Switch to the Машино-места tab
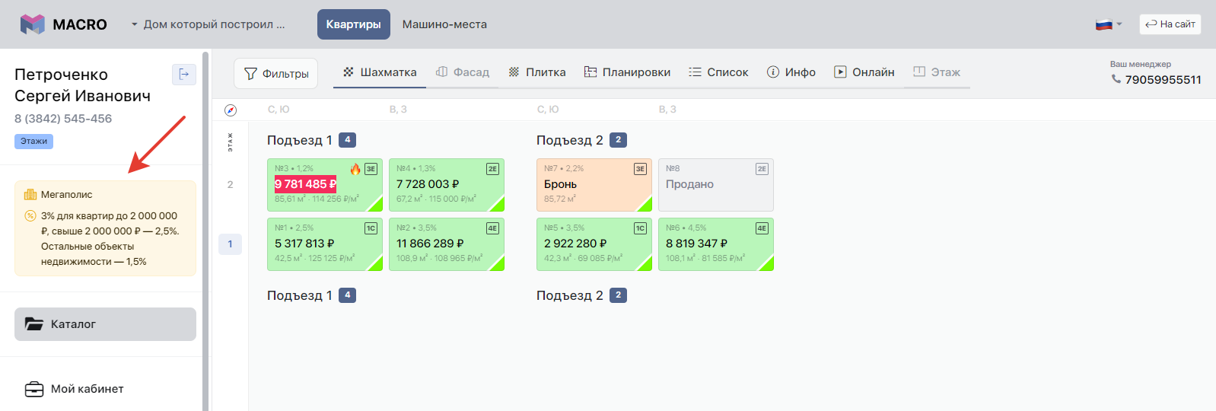 pos(444,24)
